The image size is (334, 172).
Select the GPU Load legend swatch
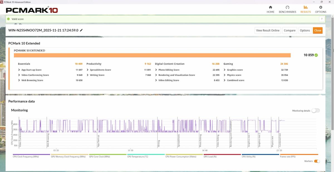click(x=222, y=154)
